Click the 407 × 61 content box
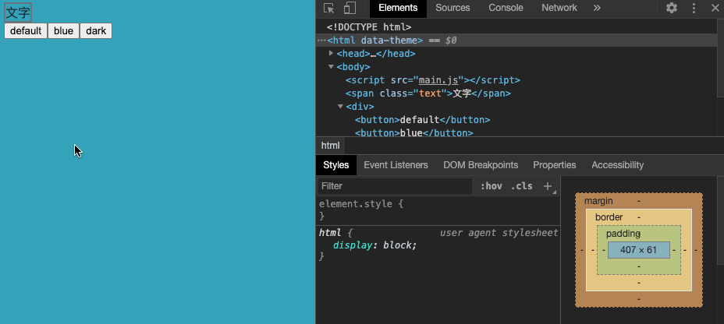 (x=639, y=250)
